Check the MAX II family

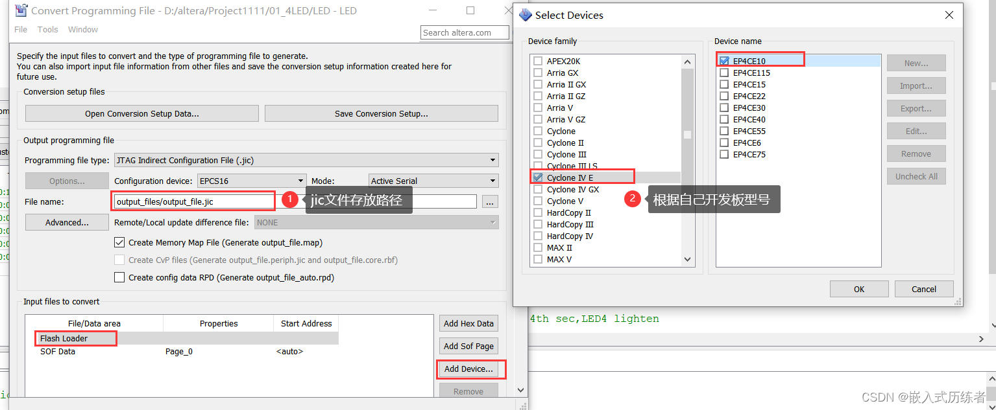tap(537, 247)
